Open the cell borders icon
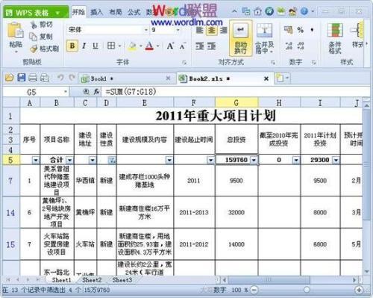The image size is (373, 298). point(111,46)
